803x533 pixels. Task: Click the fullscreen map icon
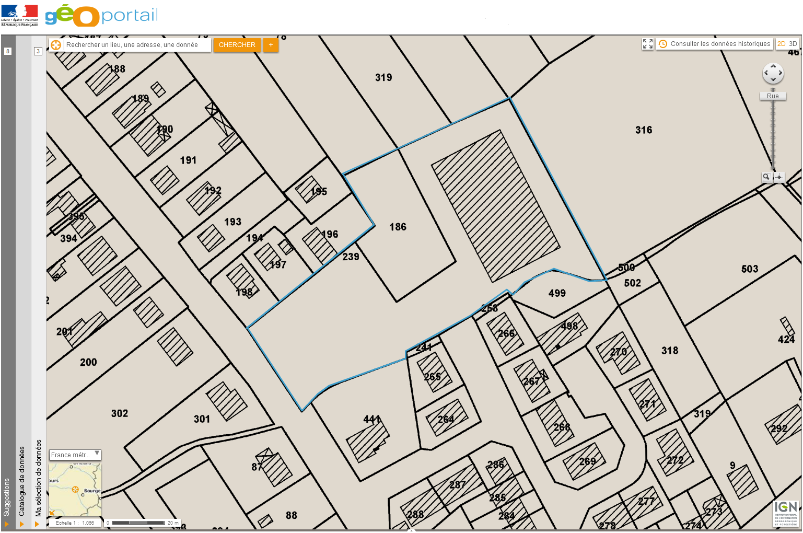click(x=648, y=44)
